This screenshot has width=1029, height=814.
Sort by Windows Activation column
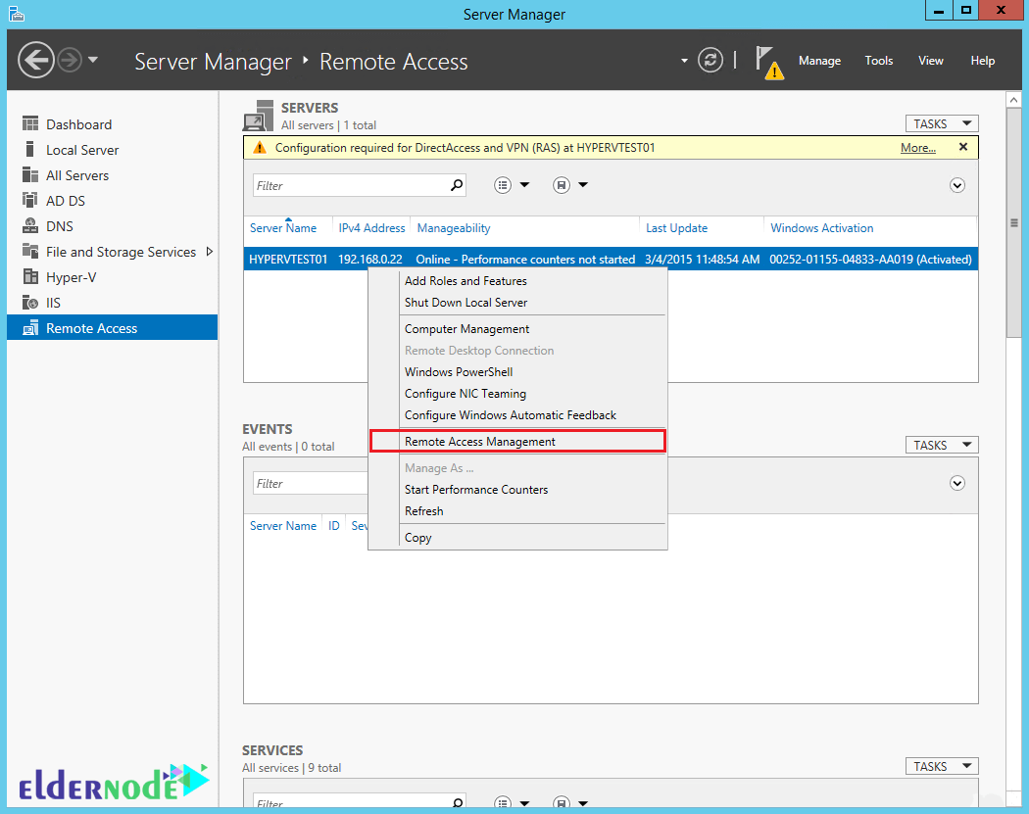[821, 227]
